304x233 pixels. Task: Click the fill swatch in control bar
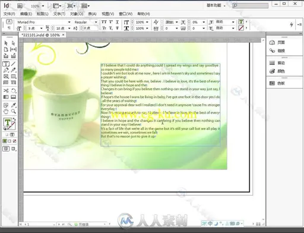241,22
